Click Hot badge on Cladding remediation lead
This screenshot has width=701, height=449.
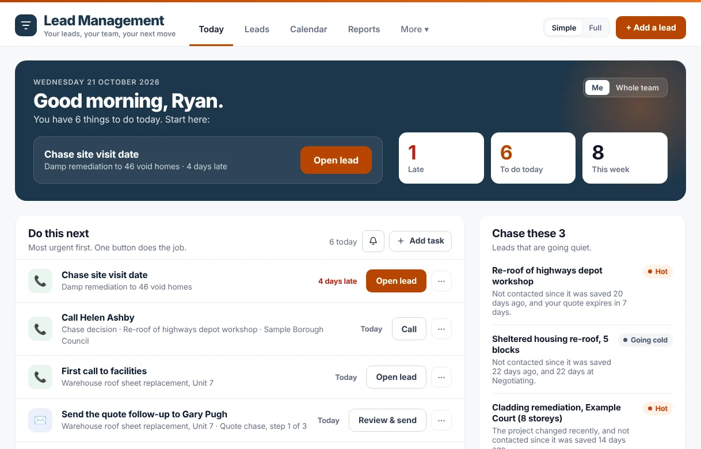(657, 409)
